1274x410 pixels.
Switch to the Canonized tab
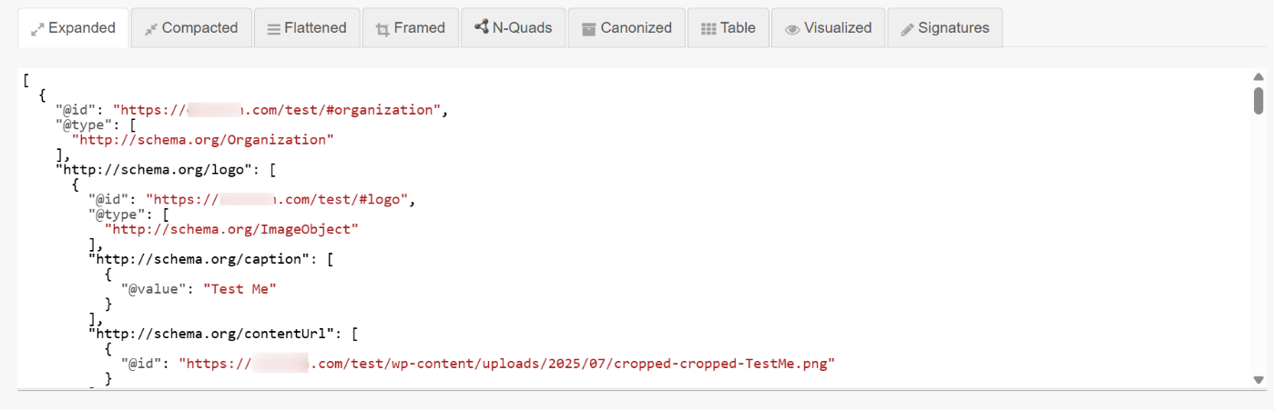point(627,28)
